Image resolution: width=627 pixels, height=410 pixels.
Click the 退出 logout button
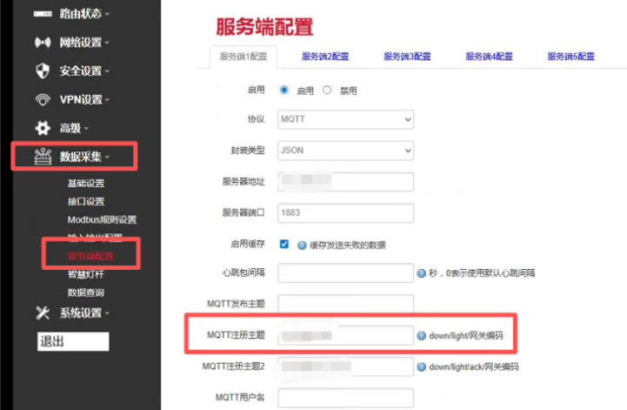73,341
